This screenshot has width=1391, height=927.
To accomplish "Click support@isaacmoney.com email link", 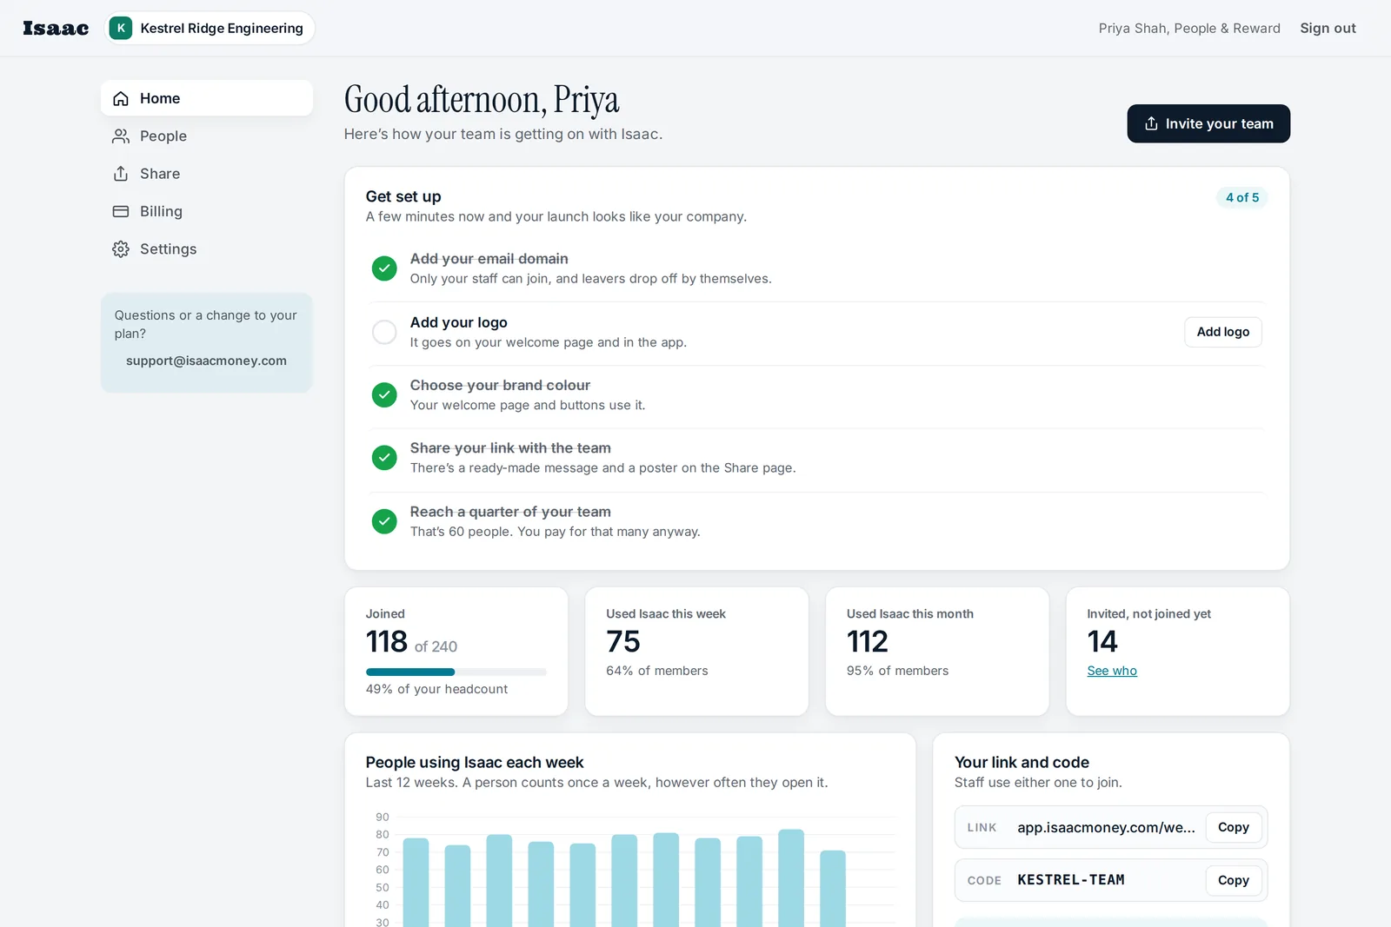I will (x=206, y=361).
